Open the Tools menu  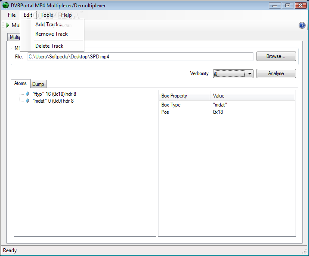pos(47,15)
